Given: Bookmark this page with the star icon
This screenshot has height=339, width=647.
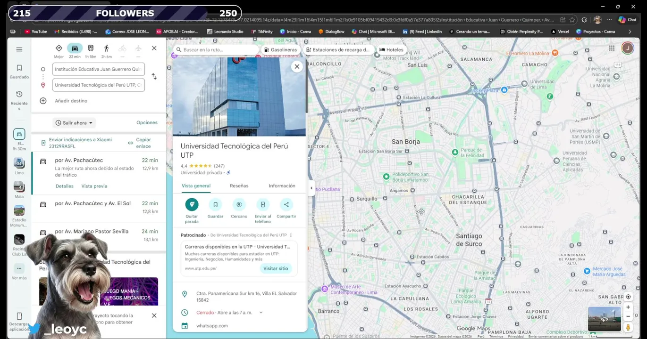Looking at the screenshot, I should pyautogui.click(x=572, y=20).
